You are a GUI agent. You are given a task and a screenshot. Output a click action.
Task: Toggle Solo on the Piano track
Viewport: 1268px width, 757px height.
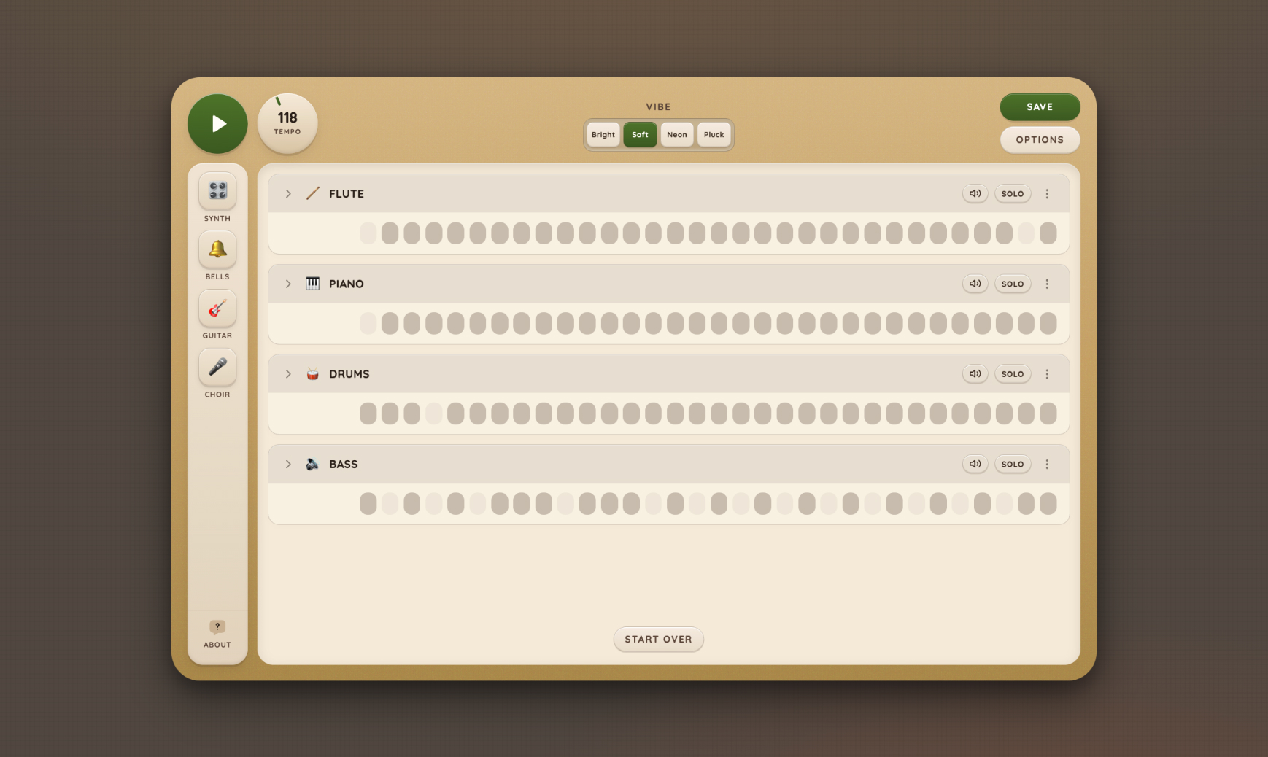[1013, 284]
